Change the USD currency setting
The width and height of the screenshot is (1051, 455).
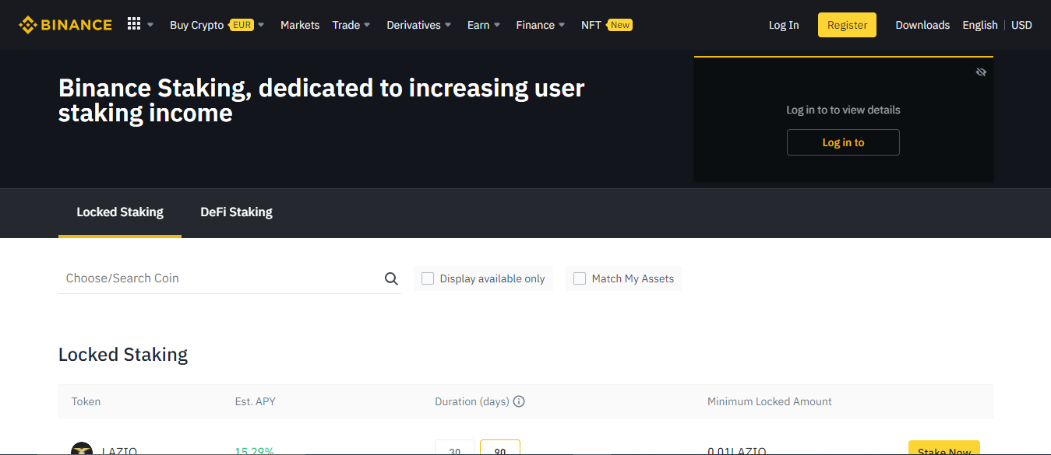pos(1021,25)
